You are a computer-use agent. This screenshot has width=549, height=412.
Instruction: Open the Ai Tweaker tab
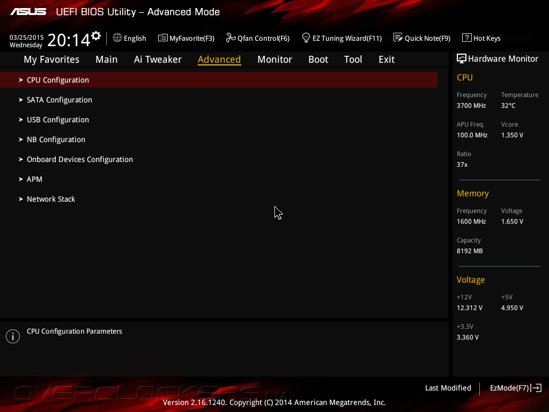pyautogui.click(x=158, y=60)
